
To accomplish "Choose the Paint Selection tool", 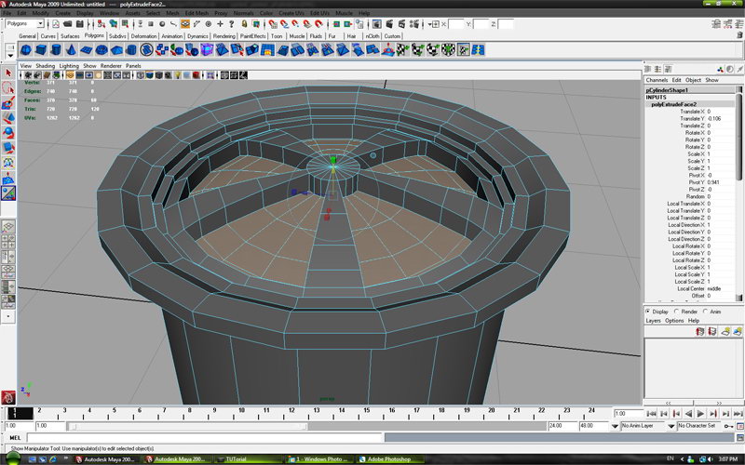I will tap(8, 102).
